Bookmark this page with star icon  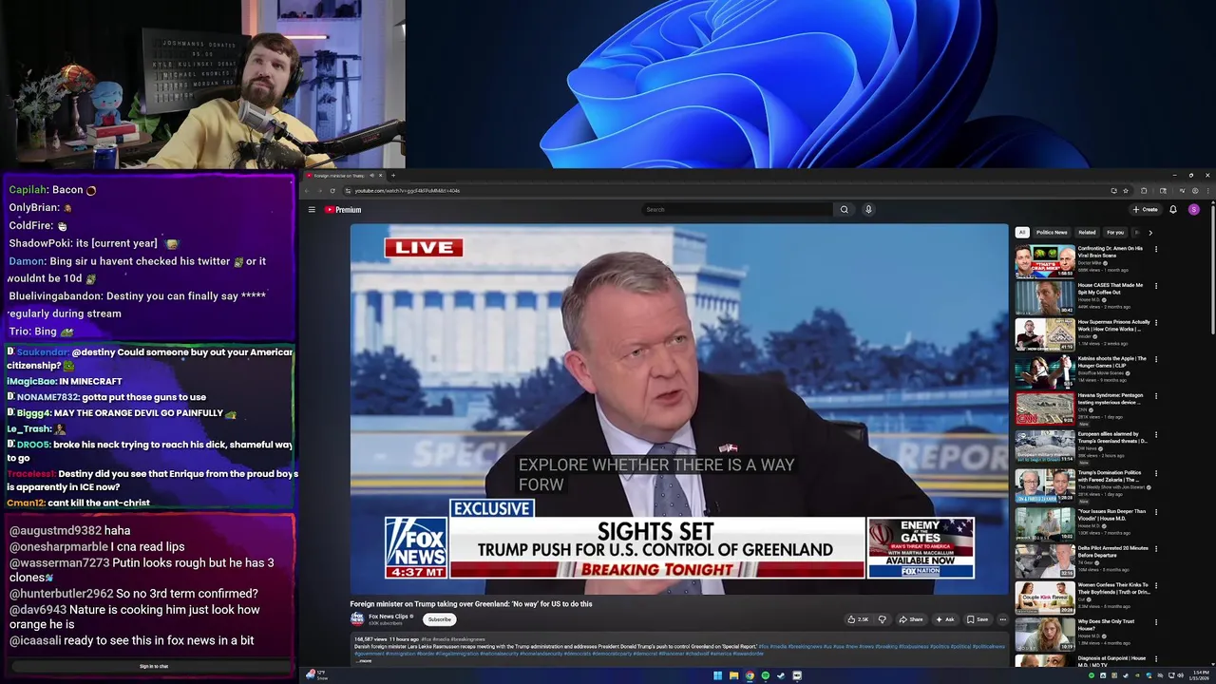click(1126, 191)
